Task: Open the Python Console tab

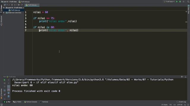Action: pyautogui.click(x=31, y=102)
